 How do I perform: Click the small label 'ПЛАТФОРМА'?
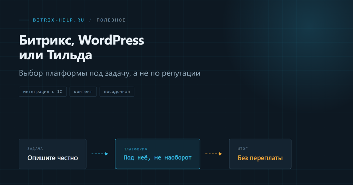(135, 149)
